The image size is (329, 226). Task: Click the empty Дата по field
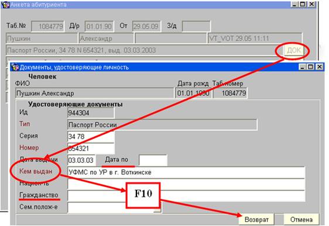[153, 160]
